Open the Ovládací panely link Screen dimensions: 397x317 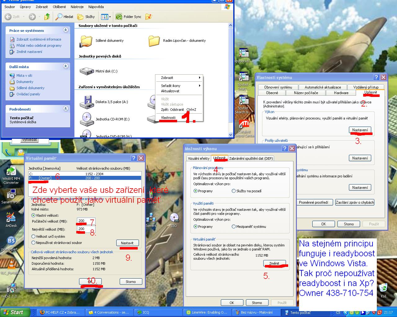(28, 94)
